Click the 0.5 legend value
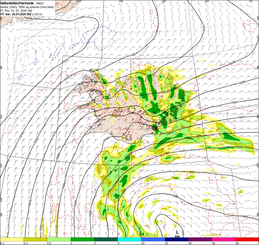Image resolution: width=259 pixels, height=245 pixels. click(x=49, y=243)
